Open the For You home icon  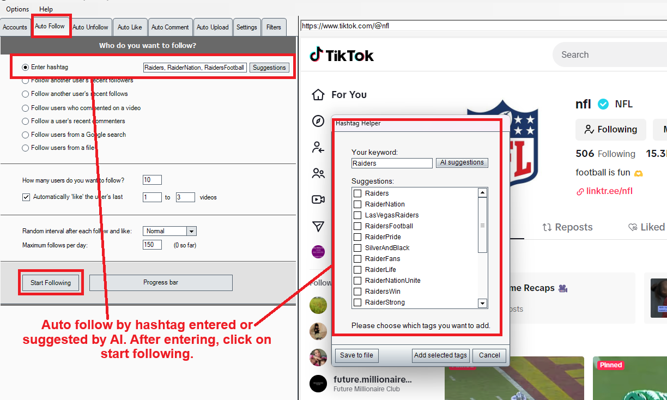tap(318, 95)
